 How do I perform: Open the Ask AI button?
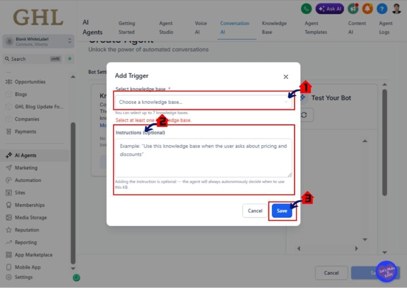pos(329,8)
